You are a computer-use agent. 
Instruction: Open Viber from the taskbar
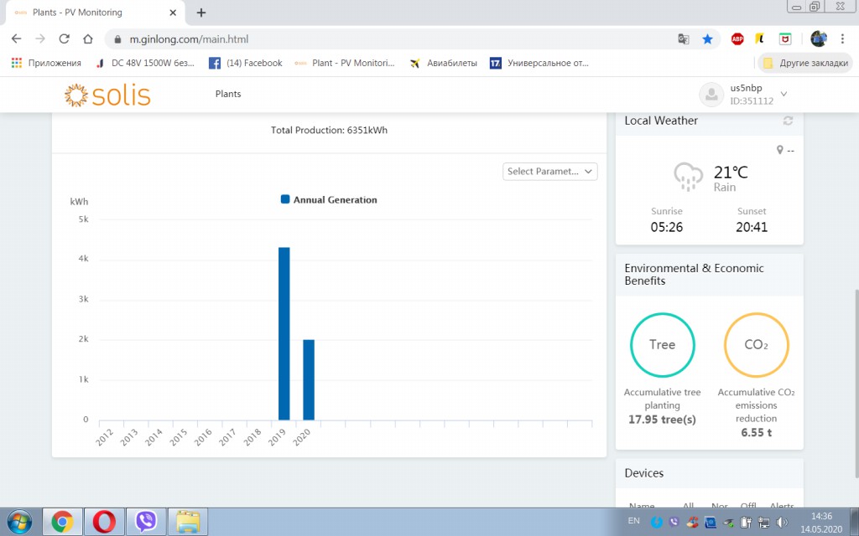point(146,521)
